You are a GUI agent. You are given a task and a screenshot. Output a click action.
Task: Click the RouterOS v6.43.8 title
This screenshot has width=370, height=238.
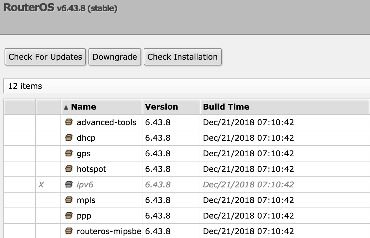tap(60, 8)
